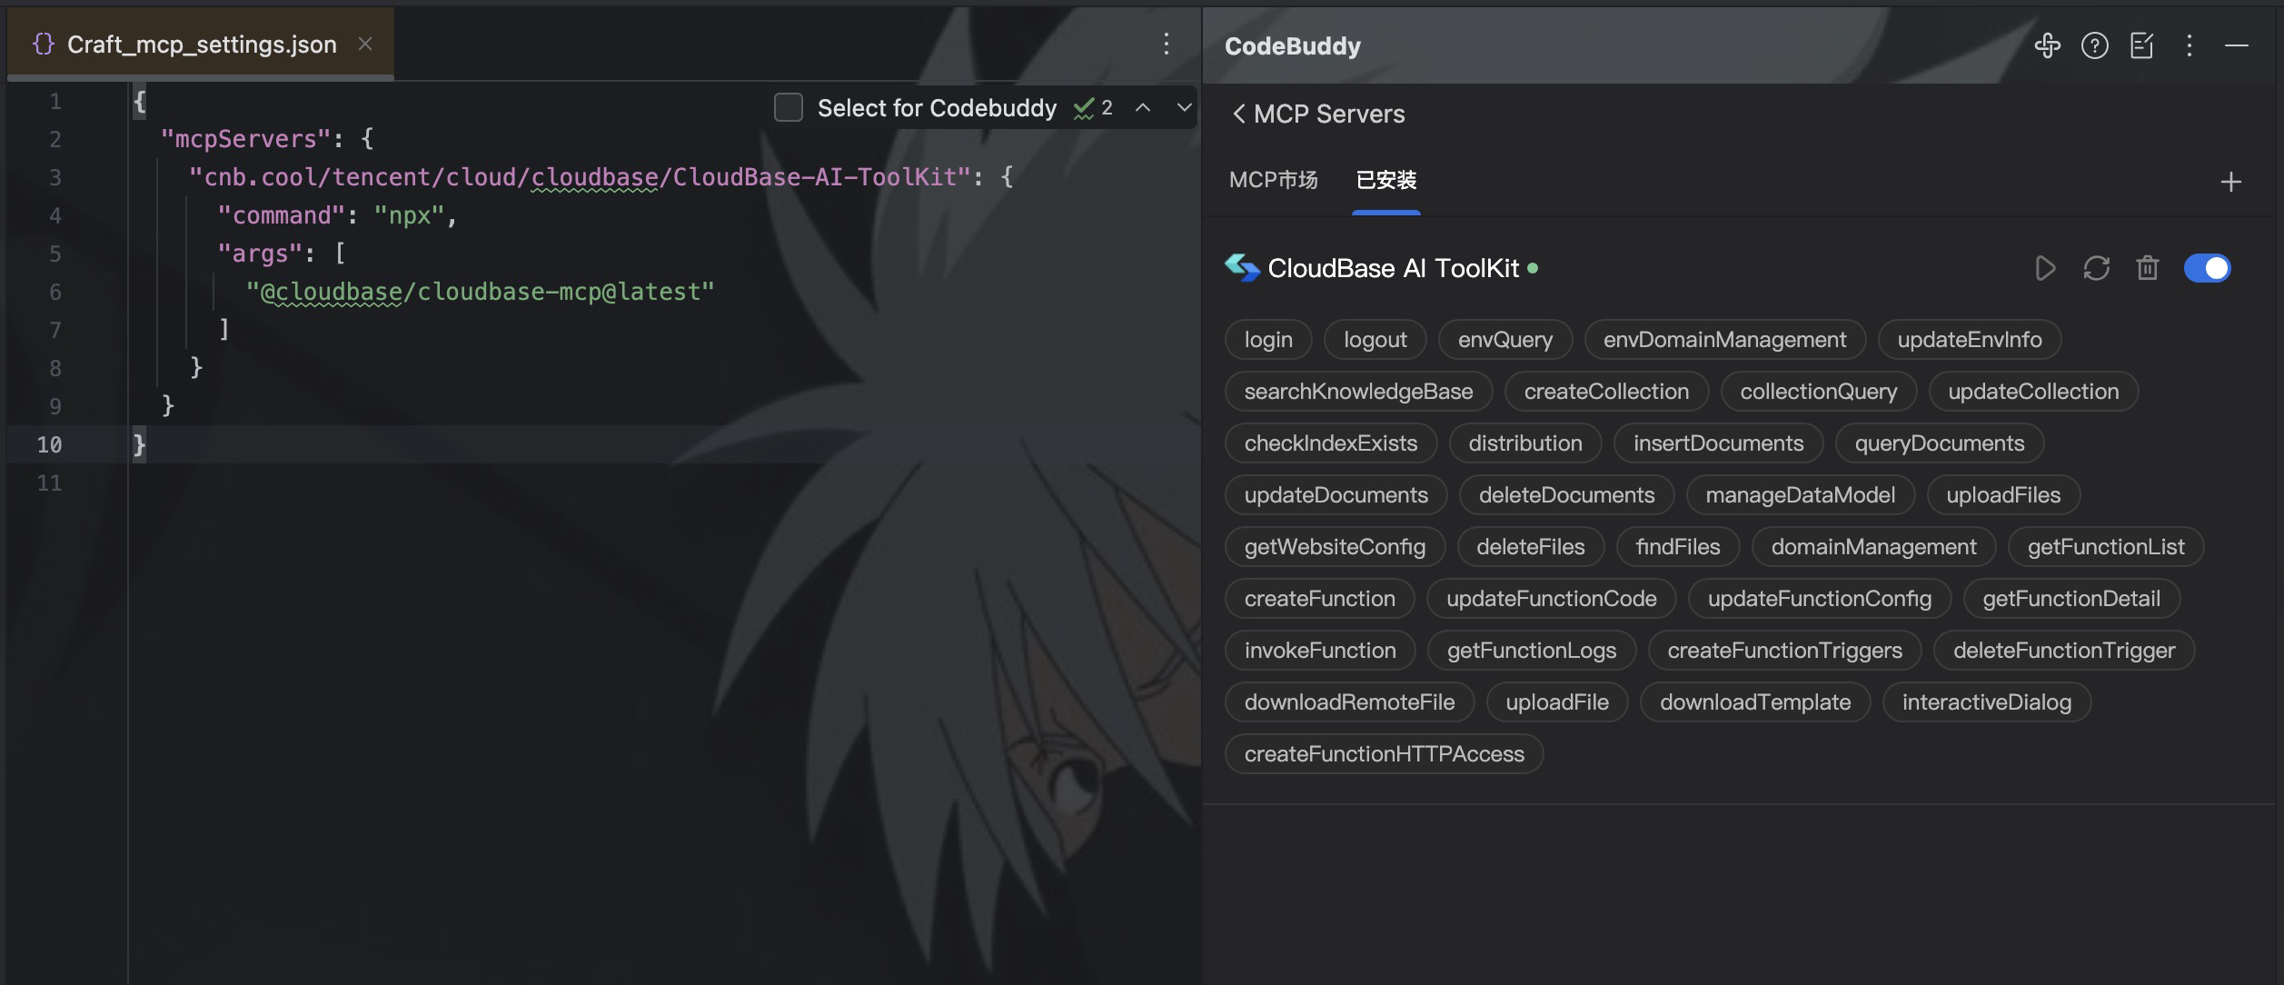Click the uploadFile tool tag

(x=1557, y=702)
